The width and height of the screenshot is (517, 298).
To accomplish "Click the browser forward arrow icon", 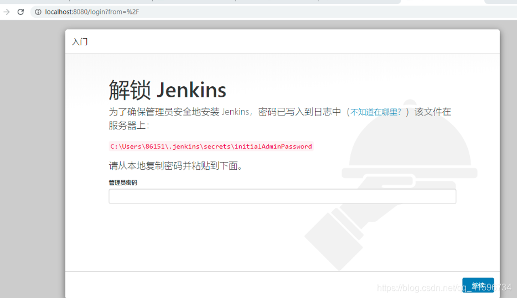I will (x=7, y=12).
